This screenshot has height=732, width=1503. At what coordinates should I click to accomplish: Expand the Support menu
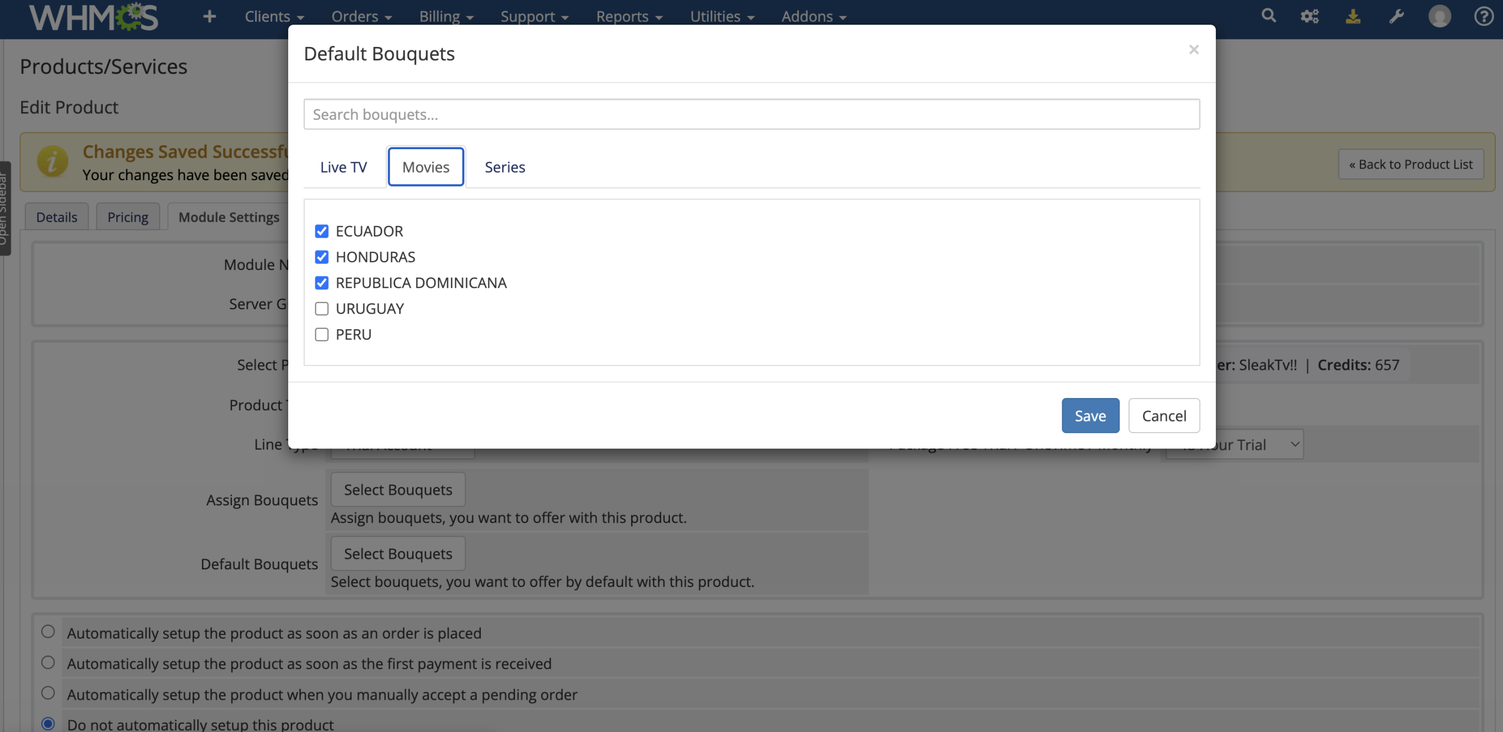pos(534,16)
